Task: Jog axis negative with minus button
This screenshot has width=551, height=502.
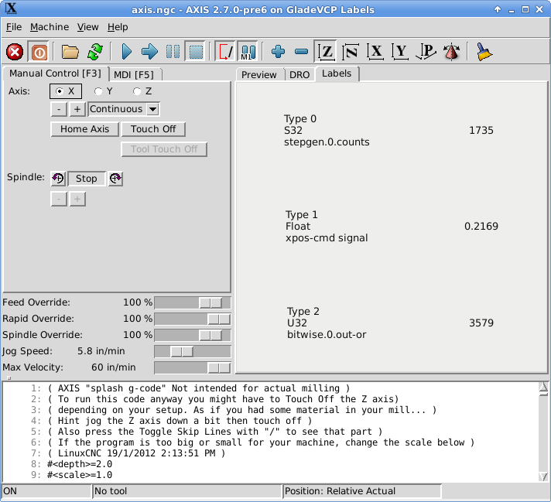Action: 59,109
